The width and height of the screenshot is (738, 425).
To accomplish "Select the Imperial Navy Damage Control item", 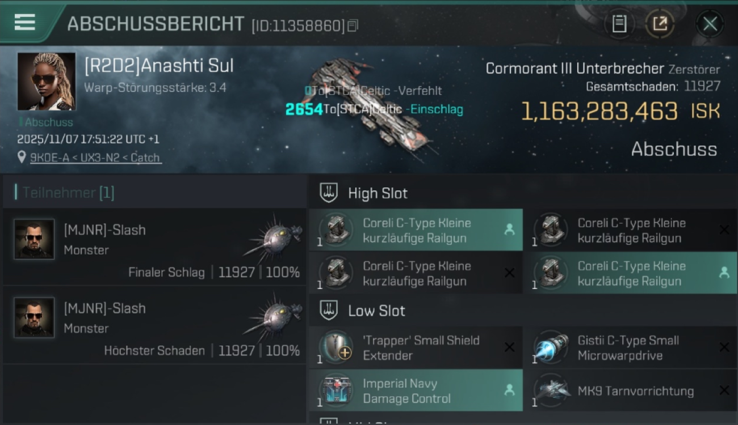I will point(416,390).
